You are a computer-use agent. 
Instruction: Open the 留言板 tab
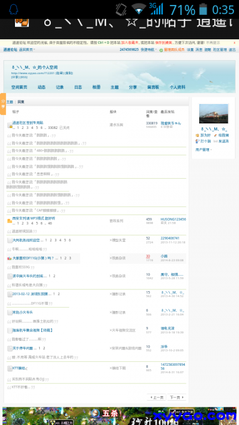(x=153, y=87)
